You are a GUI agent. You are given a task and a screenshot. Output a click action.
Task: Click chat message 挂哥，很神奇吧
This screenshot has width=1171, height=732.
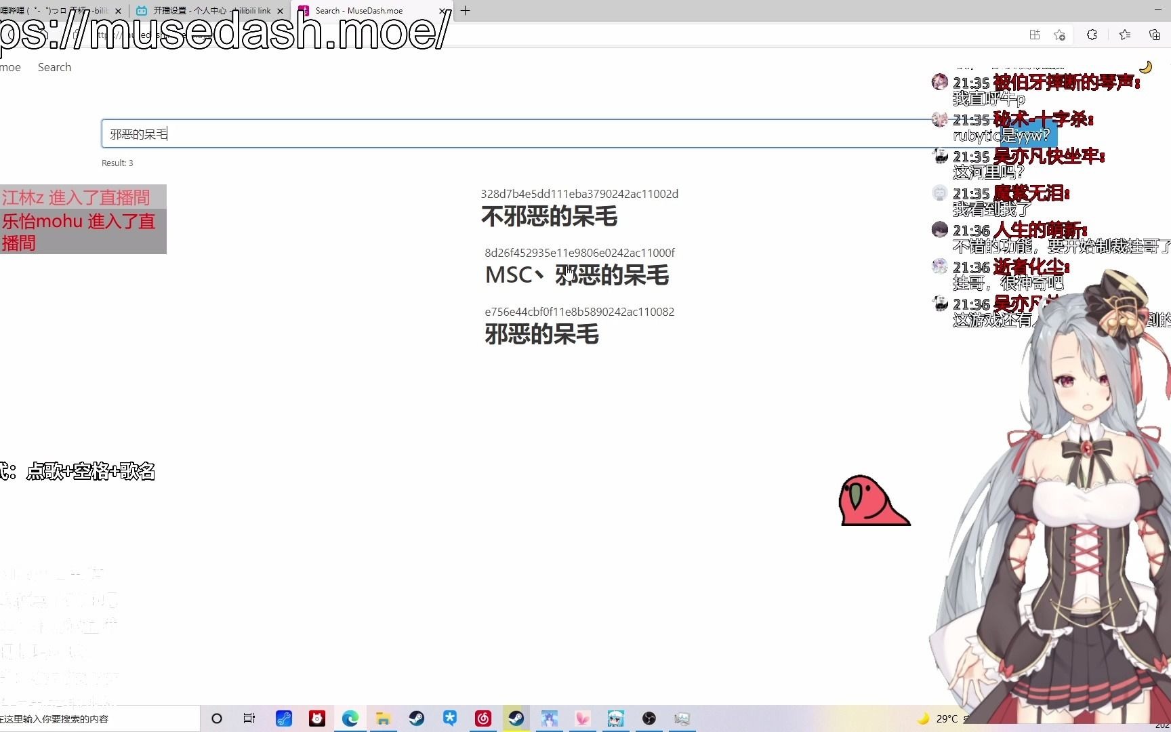[x=1008, y=283]
